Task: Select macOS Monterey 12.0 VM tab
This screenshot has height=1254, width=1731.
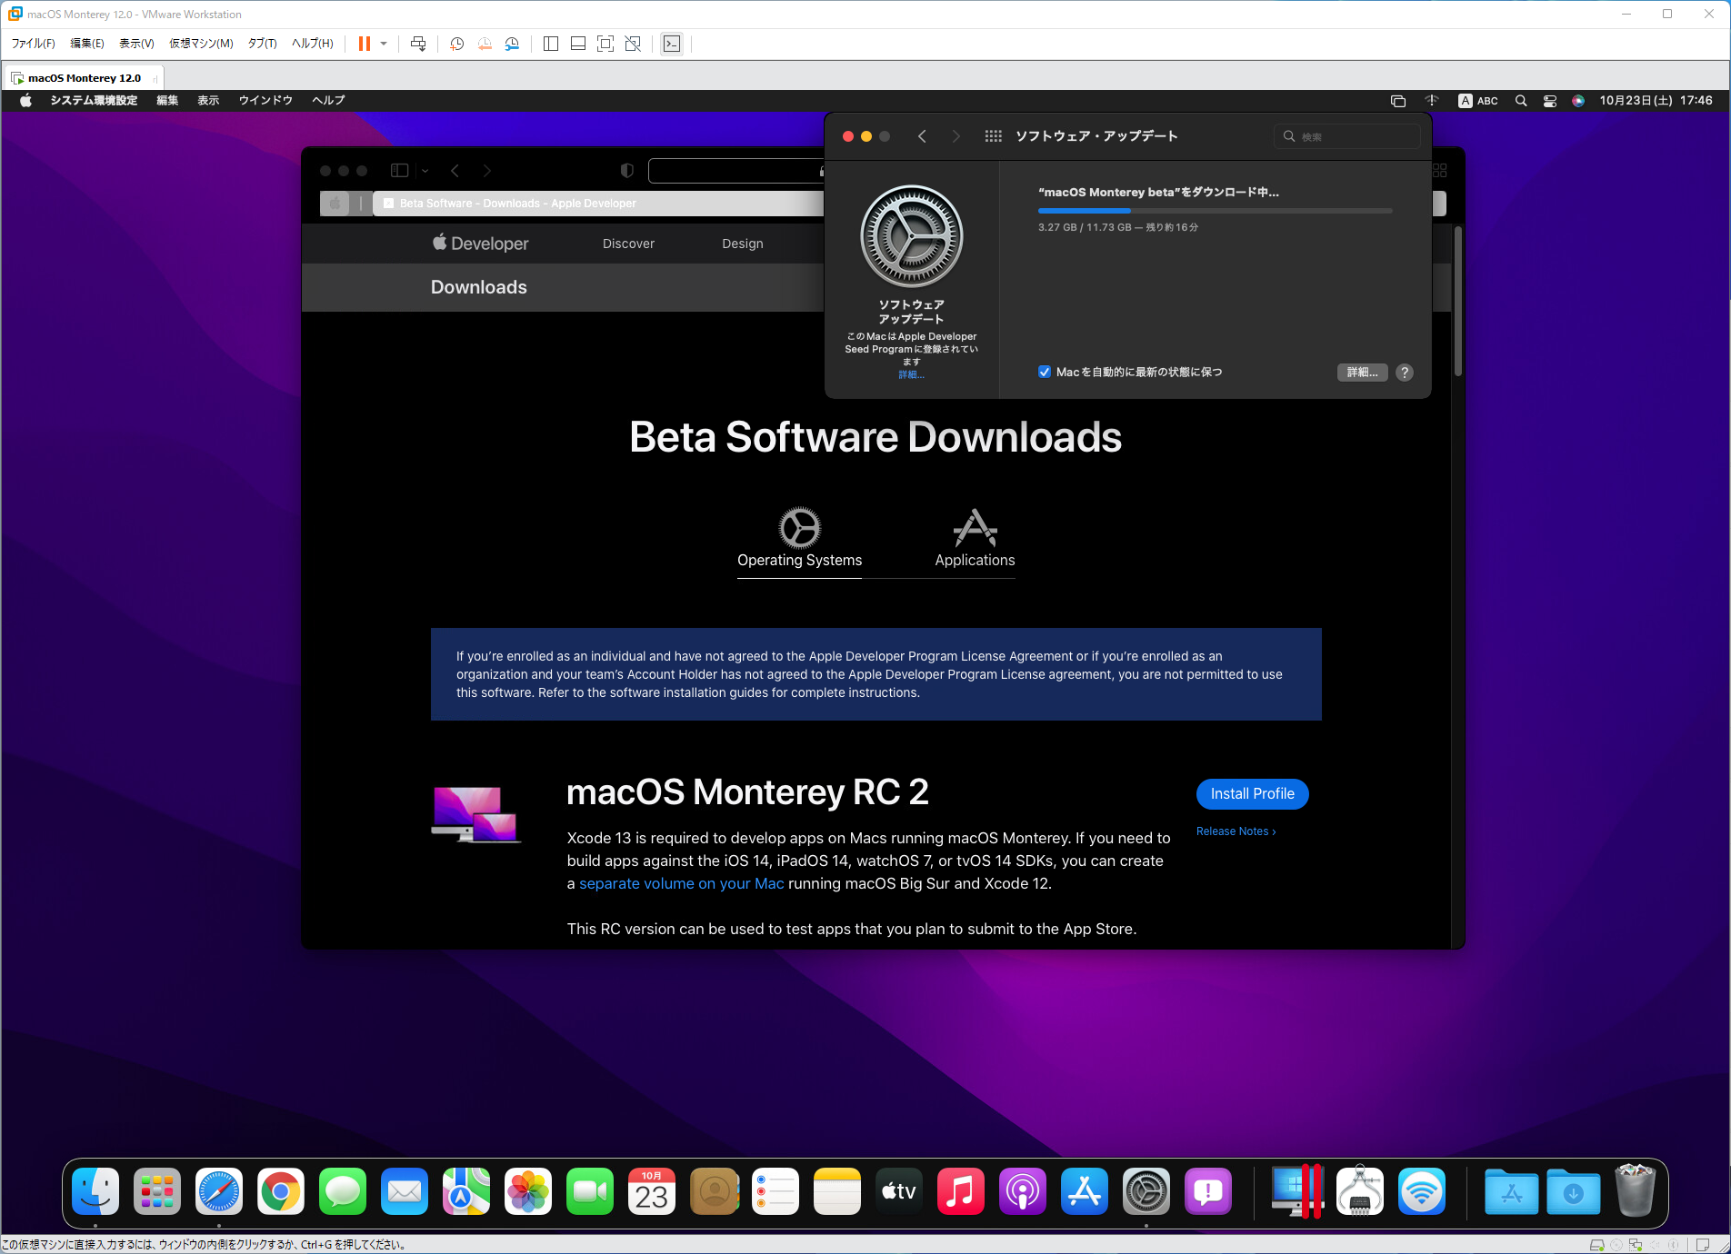Action: (84, 78)
